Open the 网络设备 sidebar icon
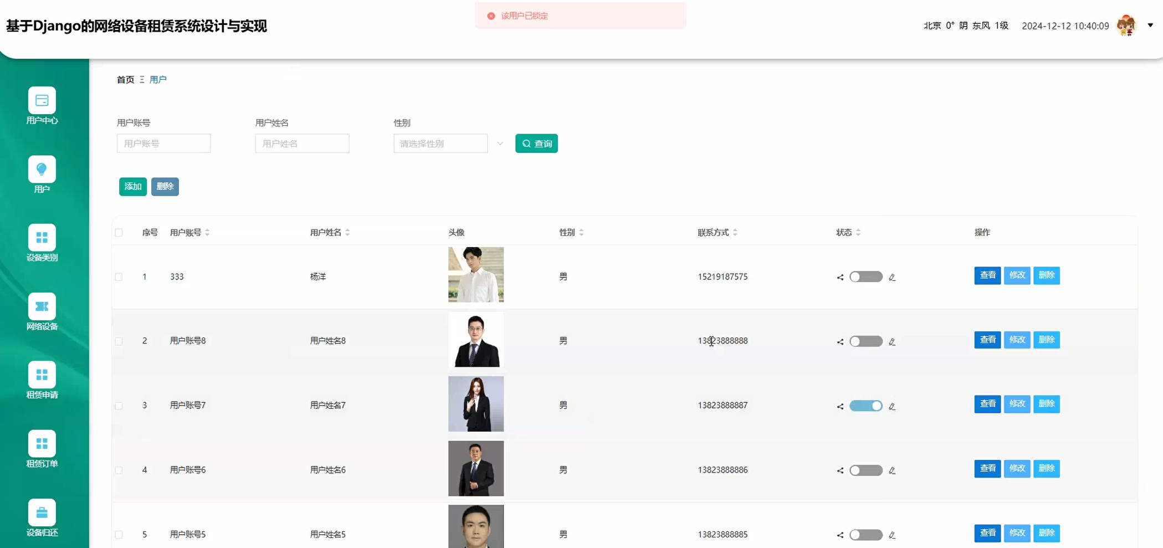Viewport: 1163px width, 548px height. click(x=42, y=307)
